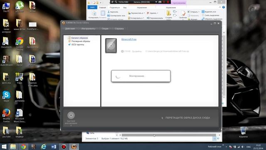Click Скопировать путь in Explorer ribbon
The width and height of the screenshot is (266, 150).
[x=116, y=15]
